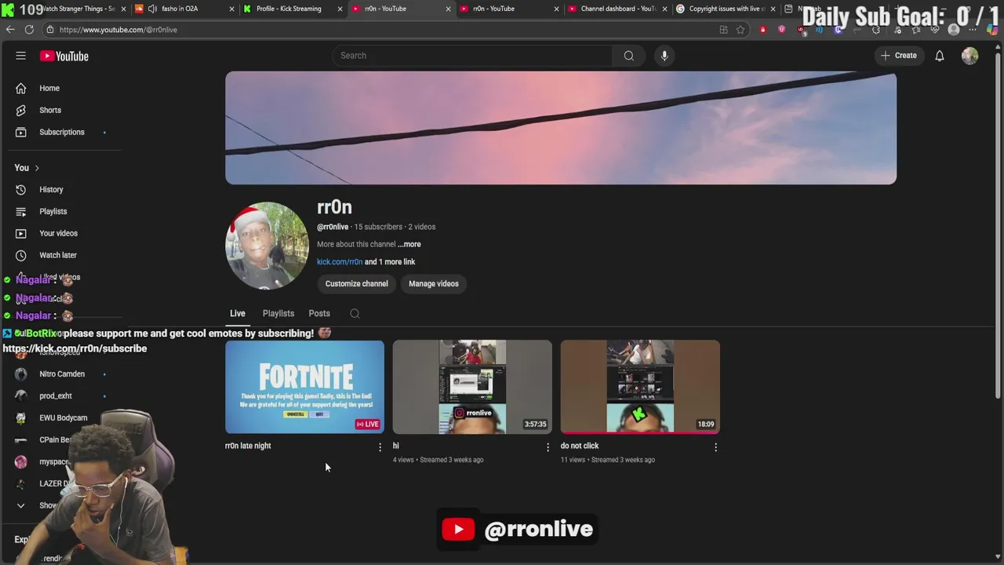
Task: Open the browser split screen icon
Action: pyautogui.click(x=723, y=30)
